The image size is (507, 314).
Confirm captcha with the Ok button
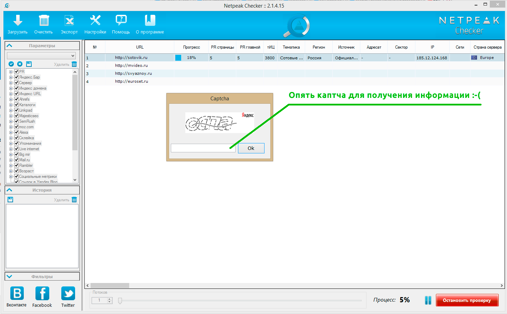(x=251, y=148)
